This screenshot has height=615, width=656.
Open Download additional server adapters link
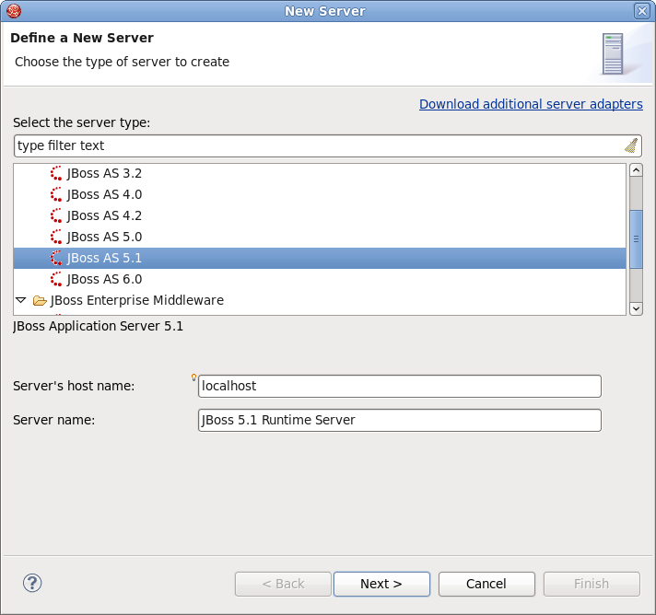pos(531,104)
